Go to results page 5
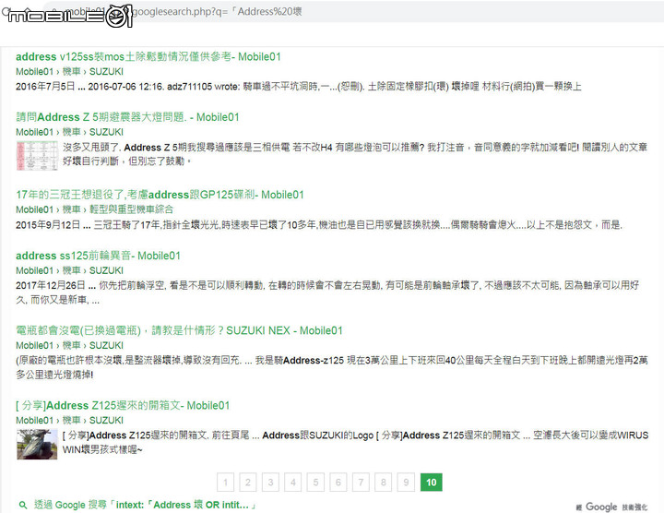This screenshot has width=664, height=513. tap(315, 482)
